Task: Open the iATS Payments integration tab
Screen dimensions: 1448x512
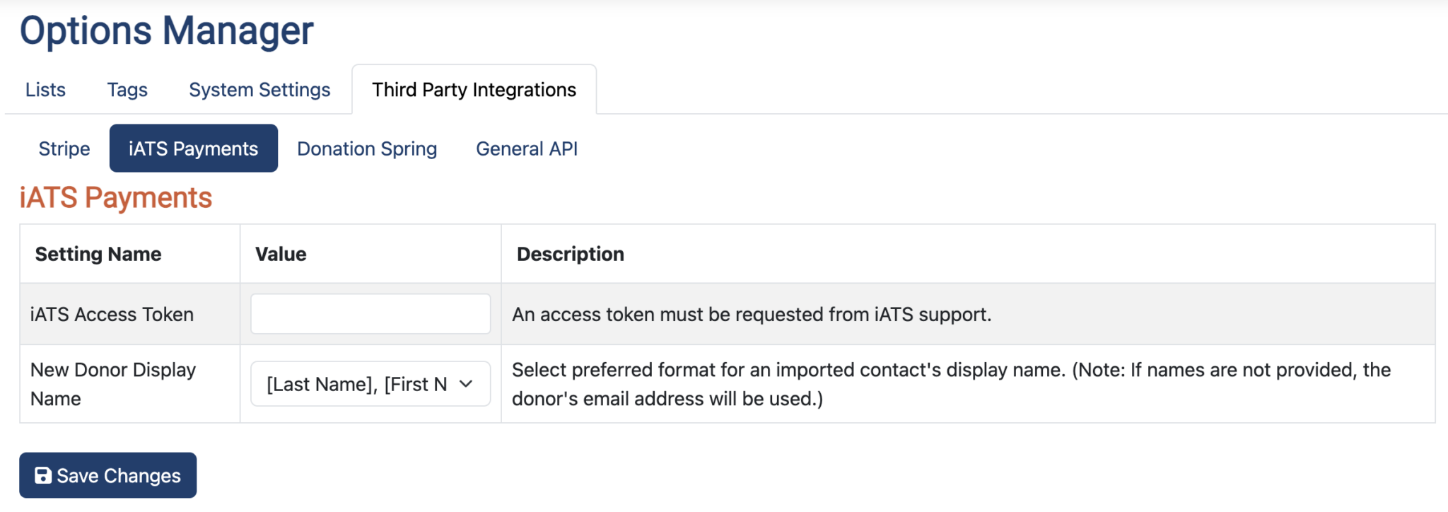Action: point(192,149)
